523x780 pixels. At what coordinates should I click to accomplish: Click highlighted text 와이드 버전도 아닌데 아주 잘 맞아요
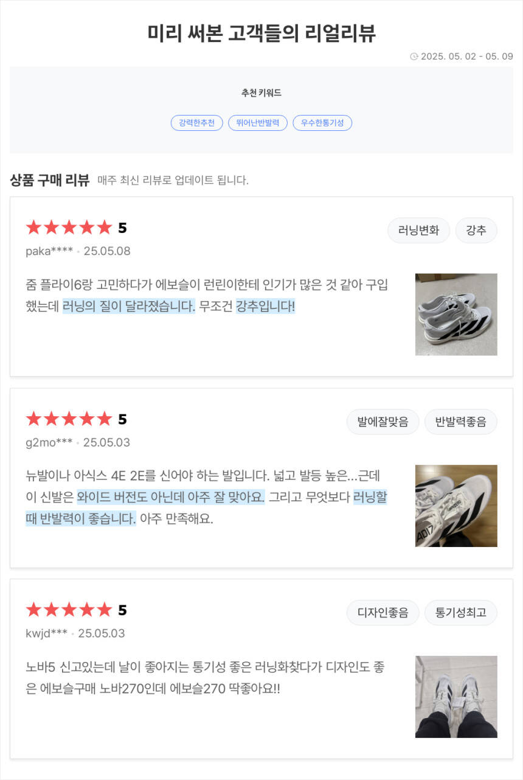point(171,497)
